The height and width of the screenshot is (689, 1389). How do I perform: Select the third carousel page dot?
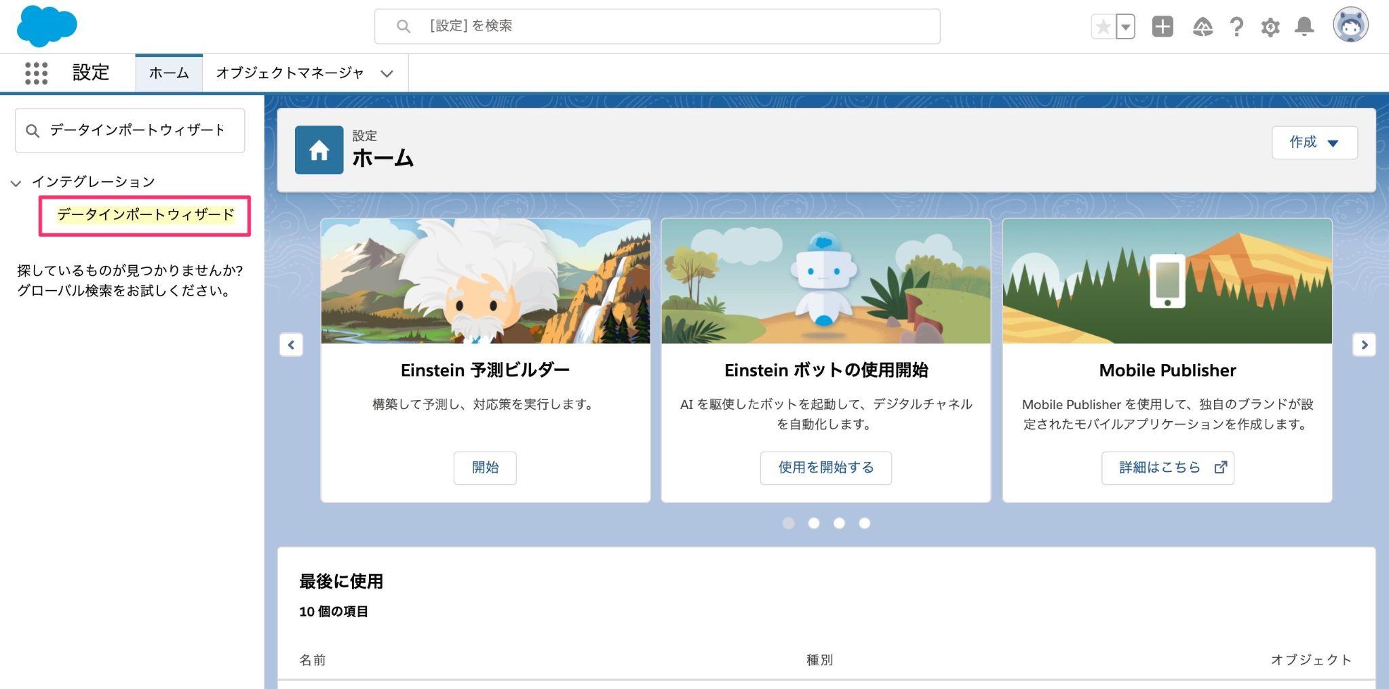pos(839,523)
